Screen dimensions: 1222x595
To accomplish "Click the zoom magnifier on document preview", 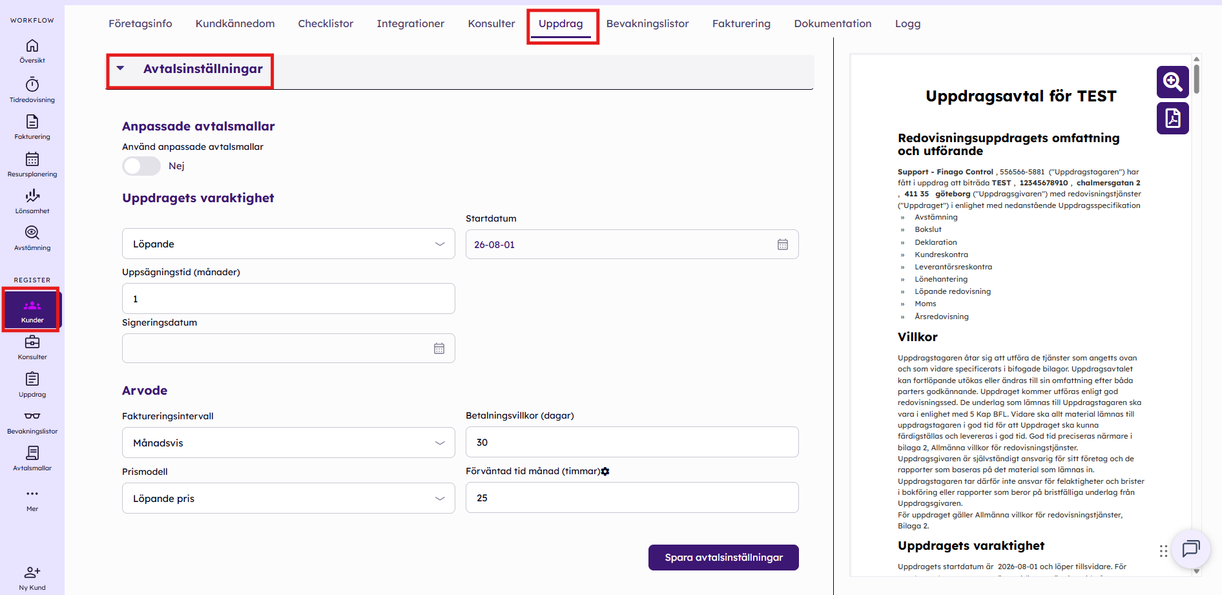I will coord(1173,82).
